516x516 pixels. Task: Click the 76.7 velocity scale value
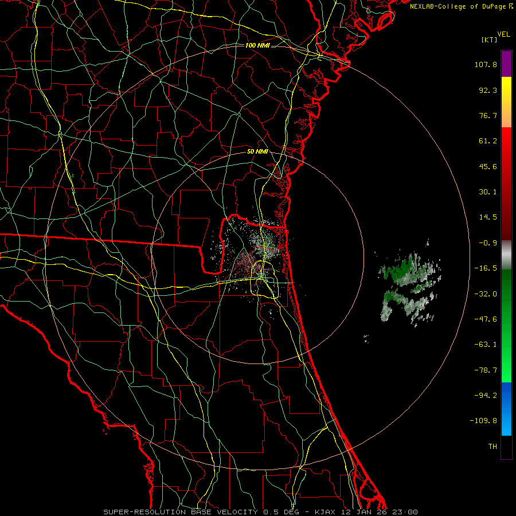[x=488, y=115]
